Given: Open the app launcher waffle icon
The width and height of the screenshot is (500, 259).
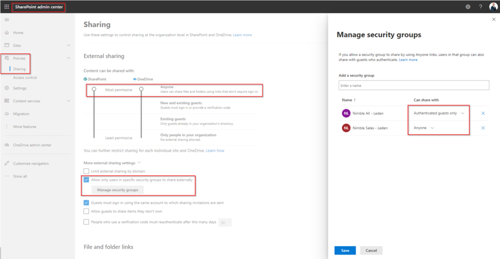Looking at the screenshot, I should coord(6,7).
